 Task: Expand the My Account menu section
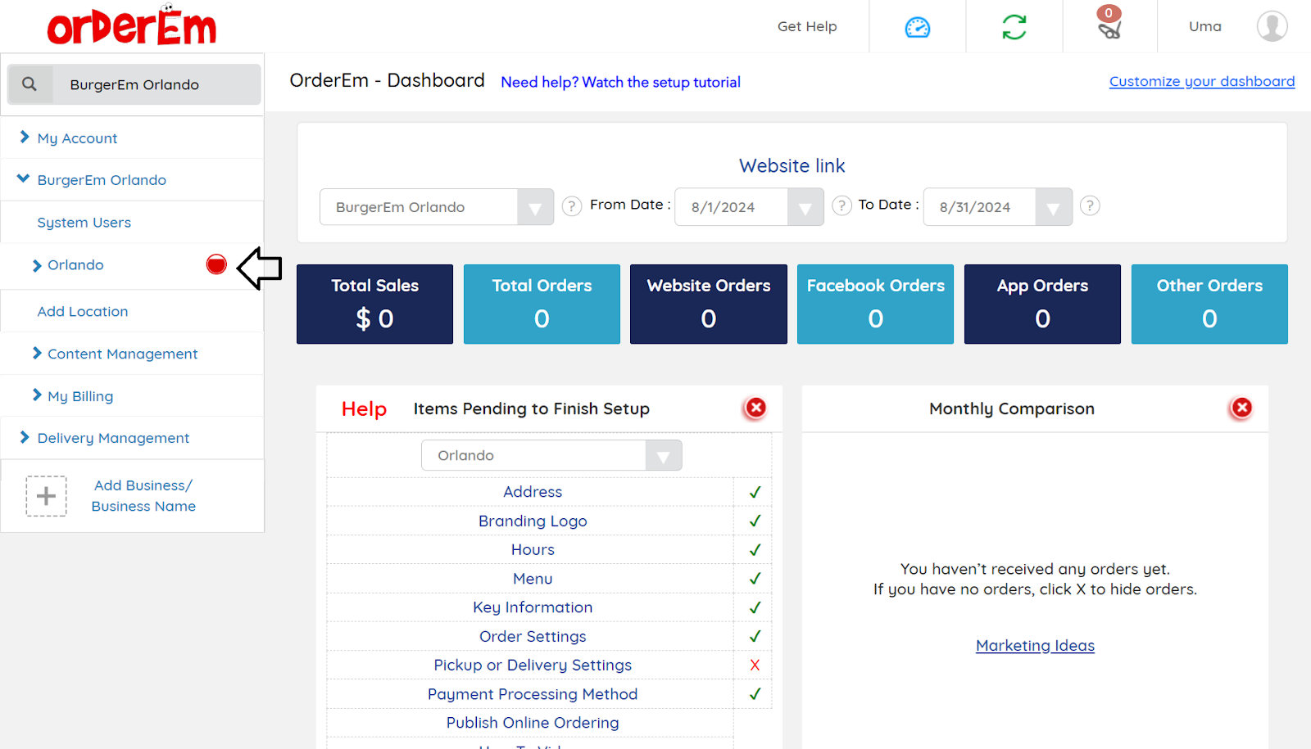point(77,138)
